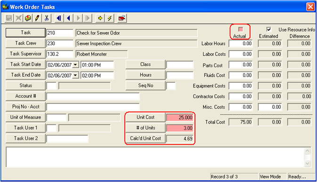Viewport: 317px width, 182px height.
Task: Click the Hours button
Action: [x=146, y=75]
